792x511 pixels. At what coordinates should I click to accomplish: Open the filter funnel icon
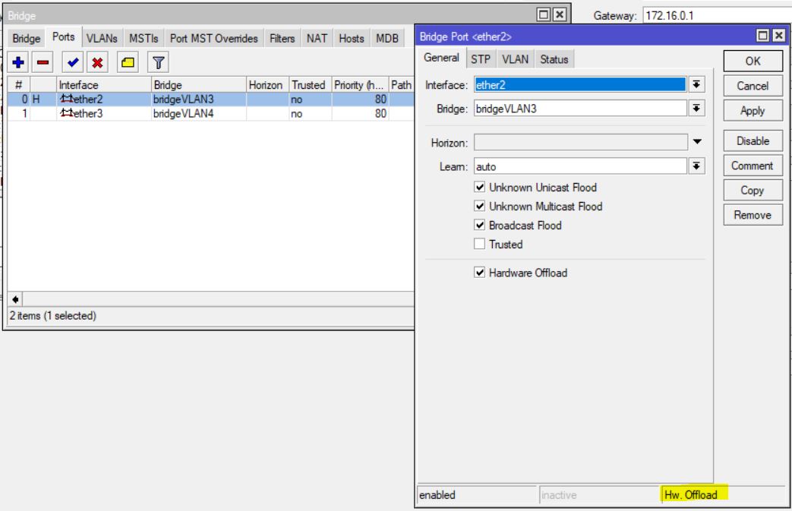[158, 62]
